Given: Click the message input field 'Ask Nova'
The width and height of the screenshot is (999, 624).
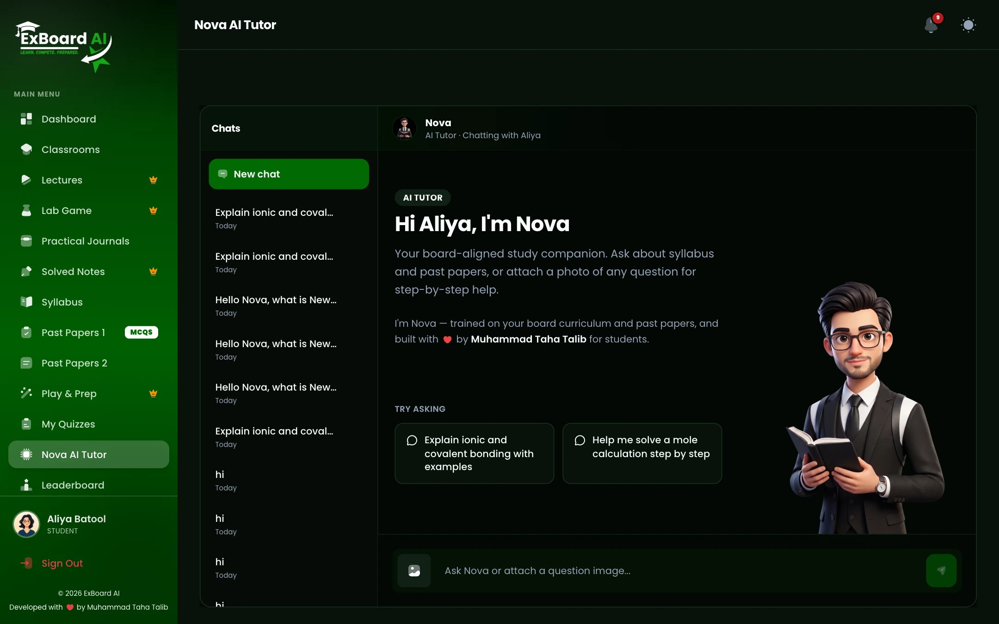Looking at the screenshot, I should tap(678, 570).
